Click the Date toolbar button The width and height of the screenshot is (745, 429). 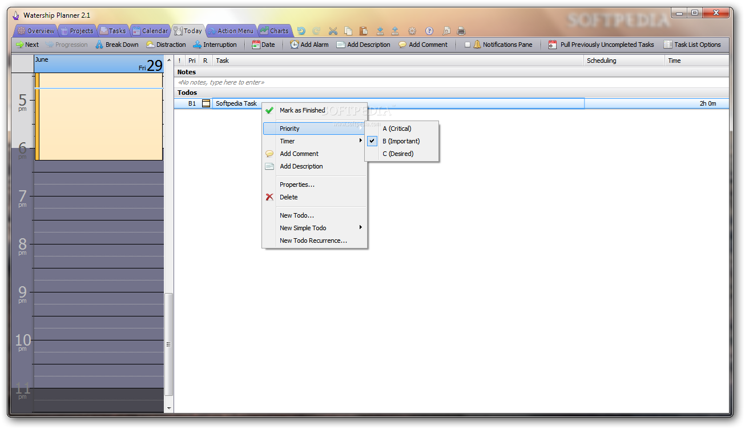(x=263, y=45)
